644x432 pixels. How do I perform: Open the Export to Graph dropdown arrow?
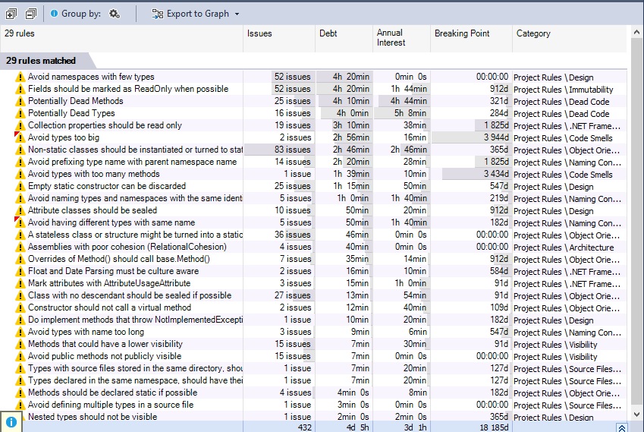pyautogui.click(x=237, y=14)
